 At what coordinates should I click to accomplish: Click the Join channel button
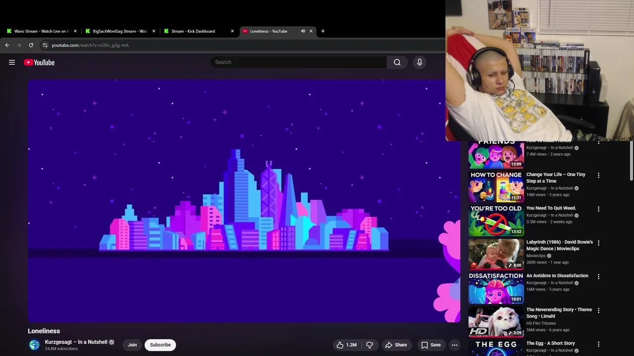(x=132, y=345)
